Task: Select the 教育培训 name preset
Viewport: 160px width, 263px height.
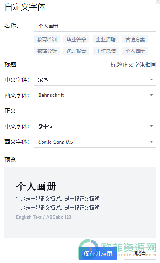Action: point(47,40)
